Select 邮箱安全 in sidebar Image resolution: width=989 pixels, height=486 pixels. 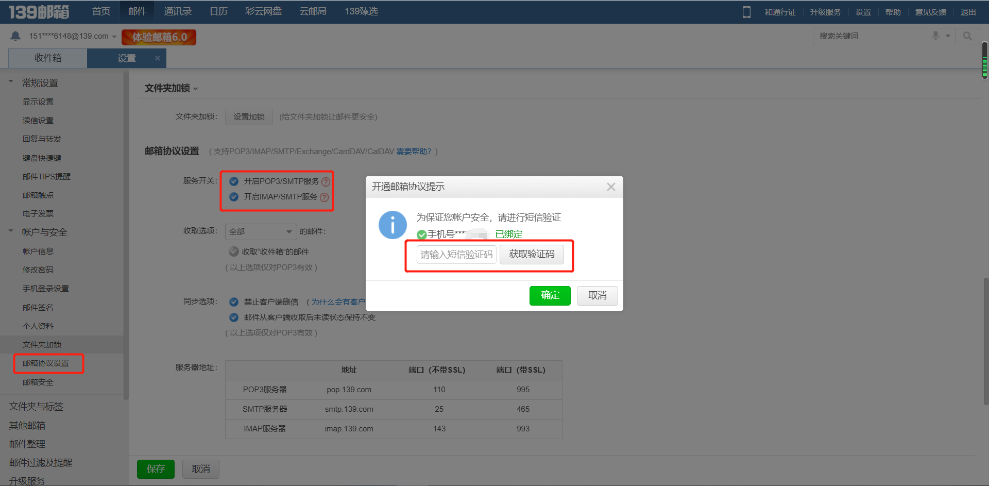click(38, 382)
